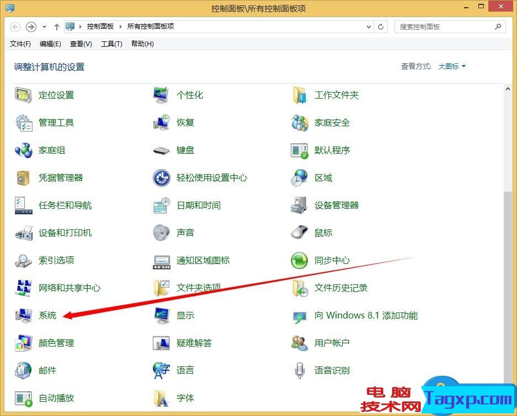The image size is (517, 416).
Task: Open the 帮助(H) menu
Action: (x=142, y=44)
